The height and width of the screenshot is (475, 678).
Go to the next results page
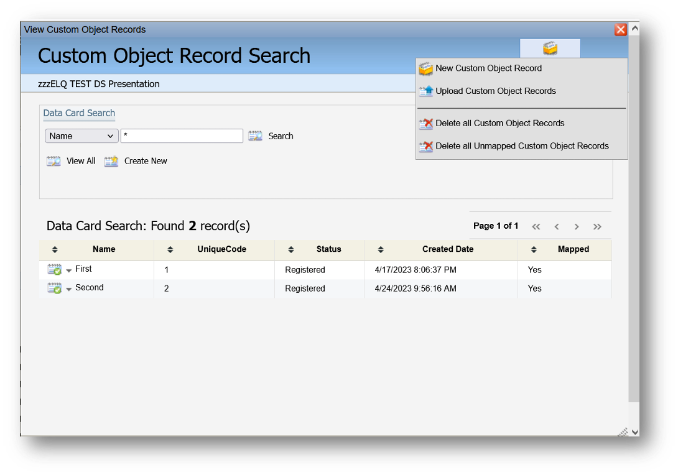577,226
